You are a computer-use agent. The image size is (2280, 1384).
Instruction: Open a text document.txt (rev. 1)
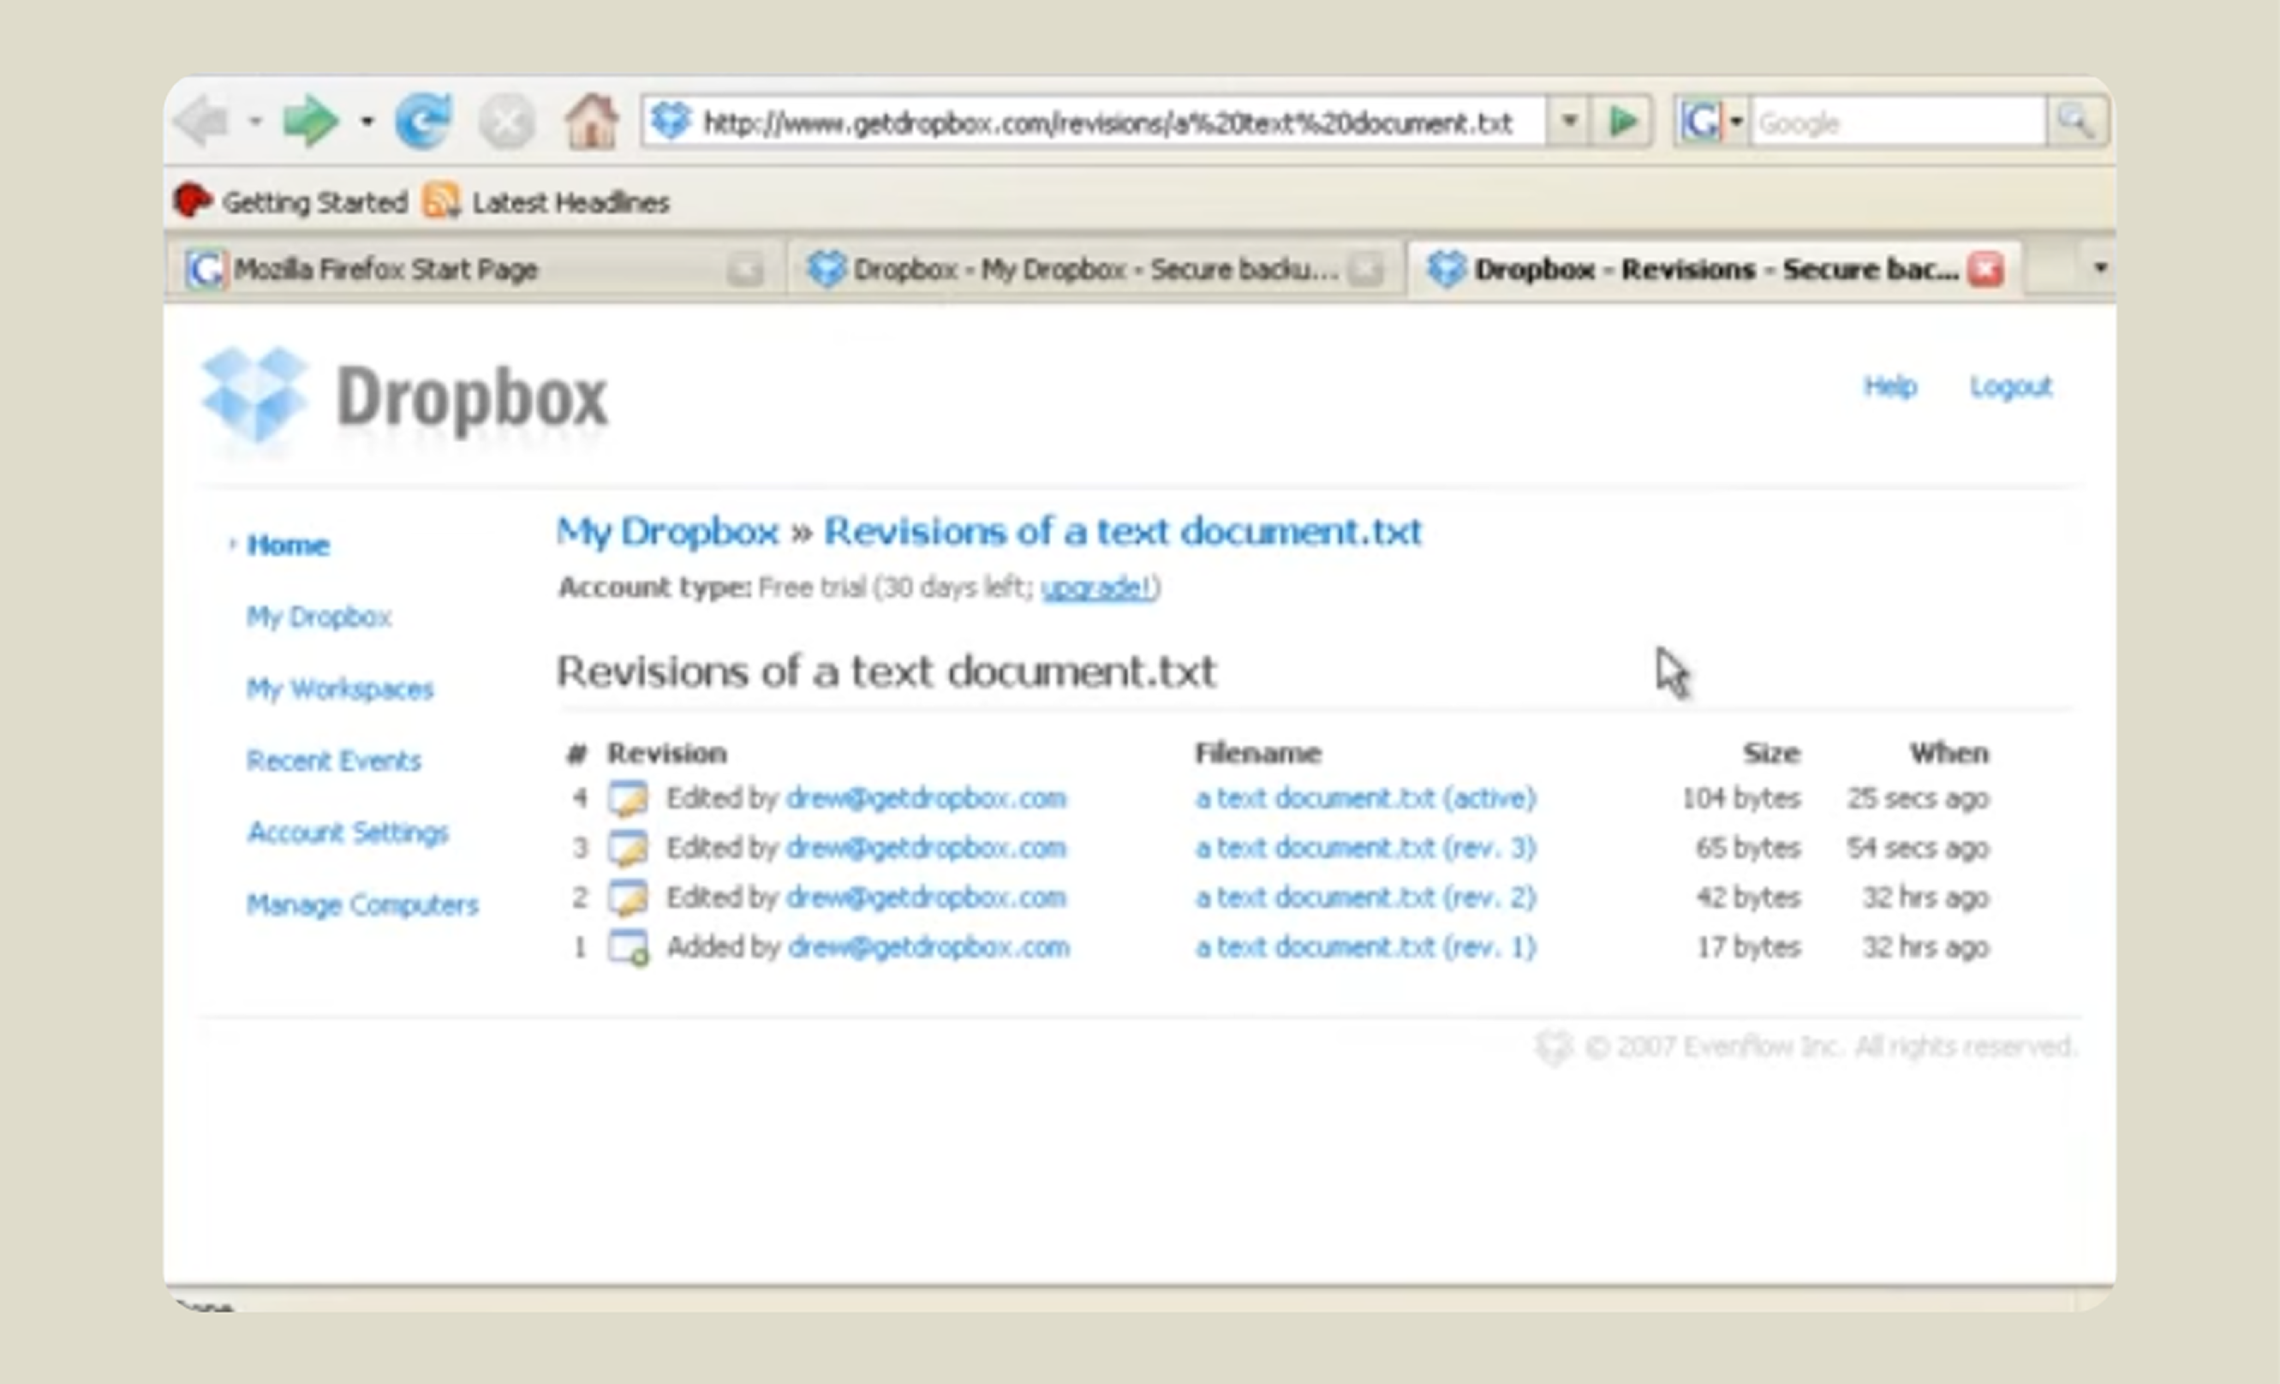coord(1366,947)
